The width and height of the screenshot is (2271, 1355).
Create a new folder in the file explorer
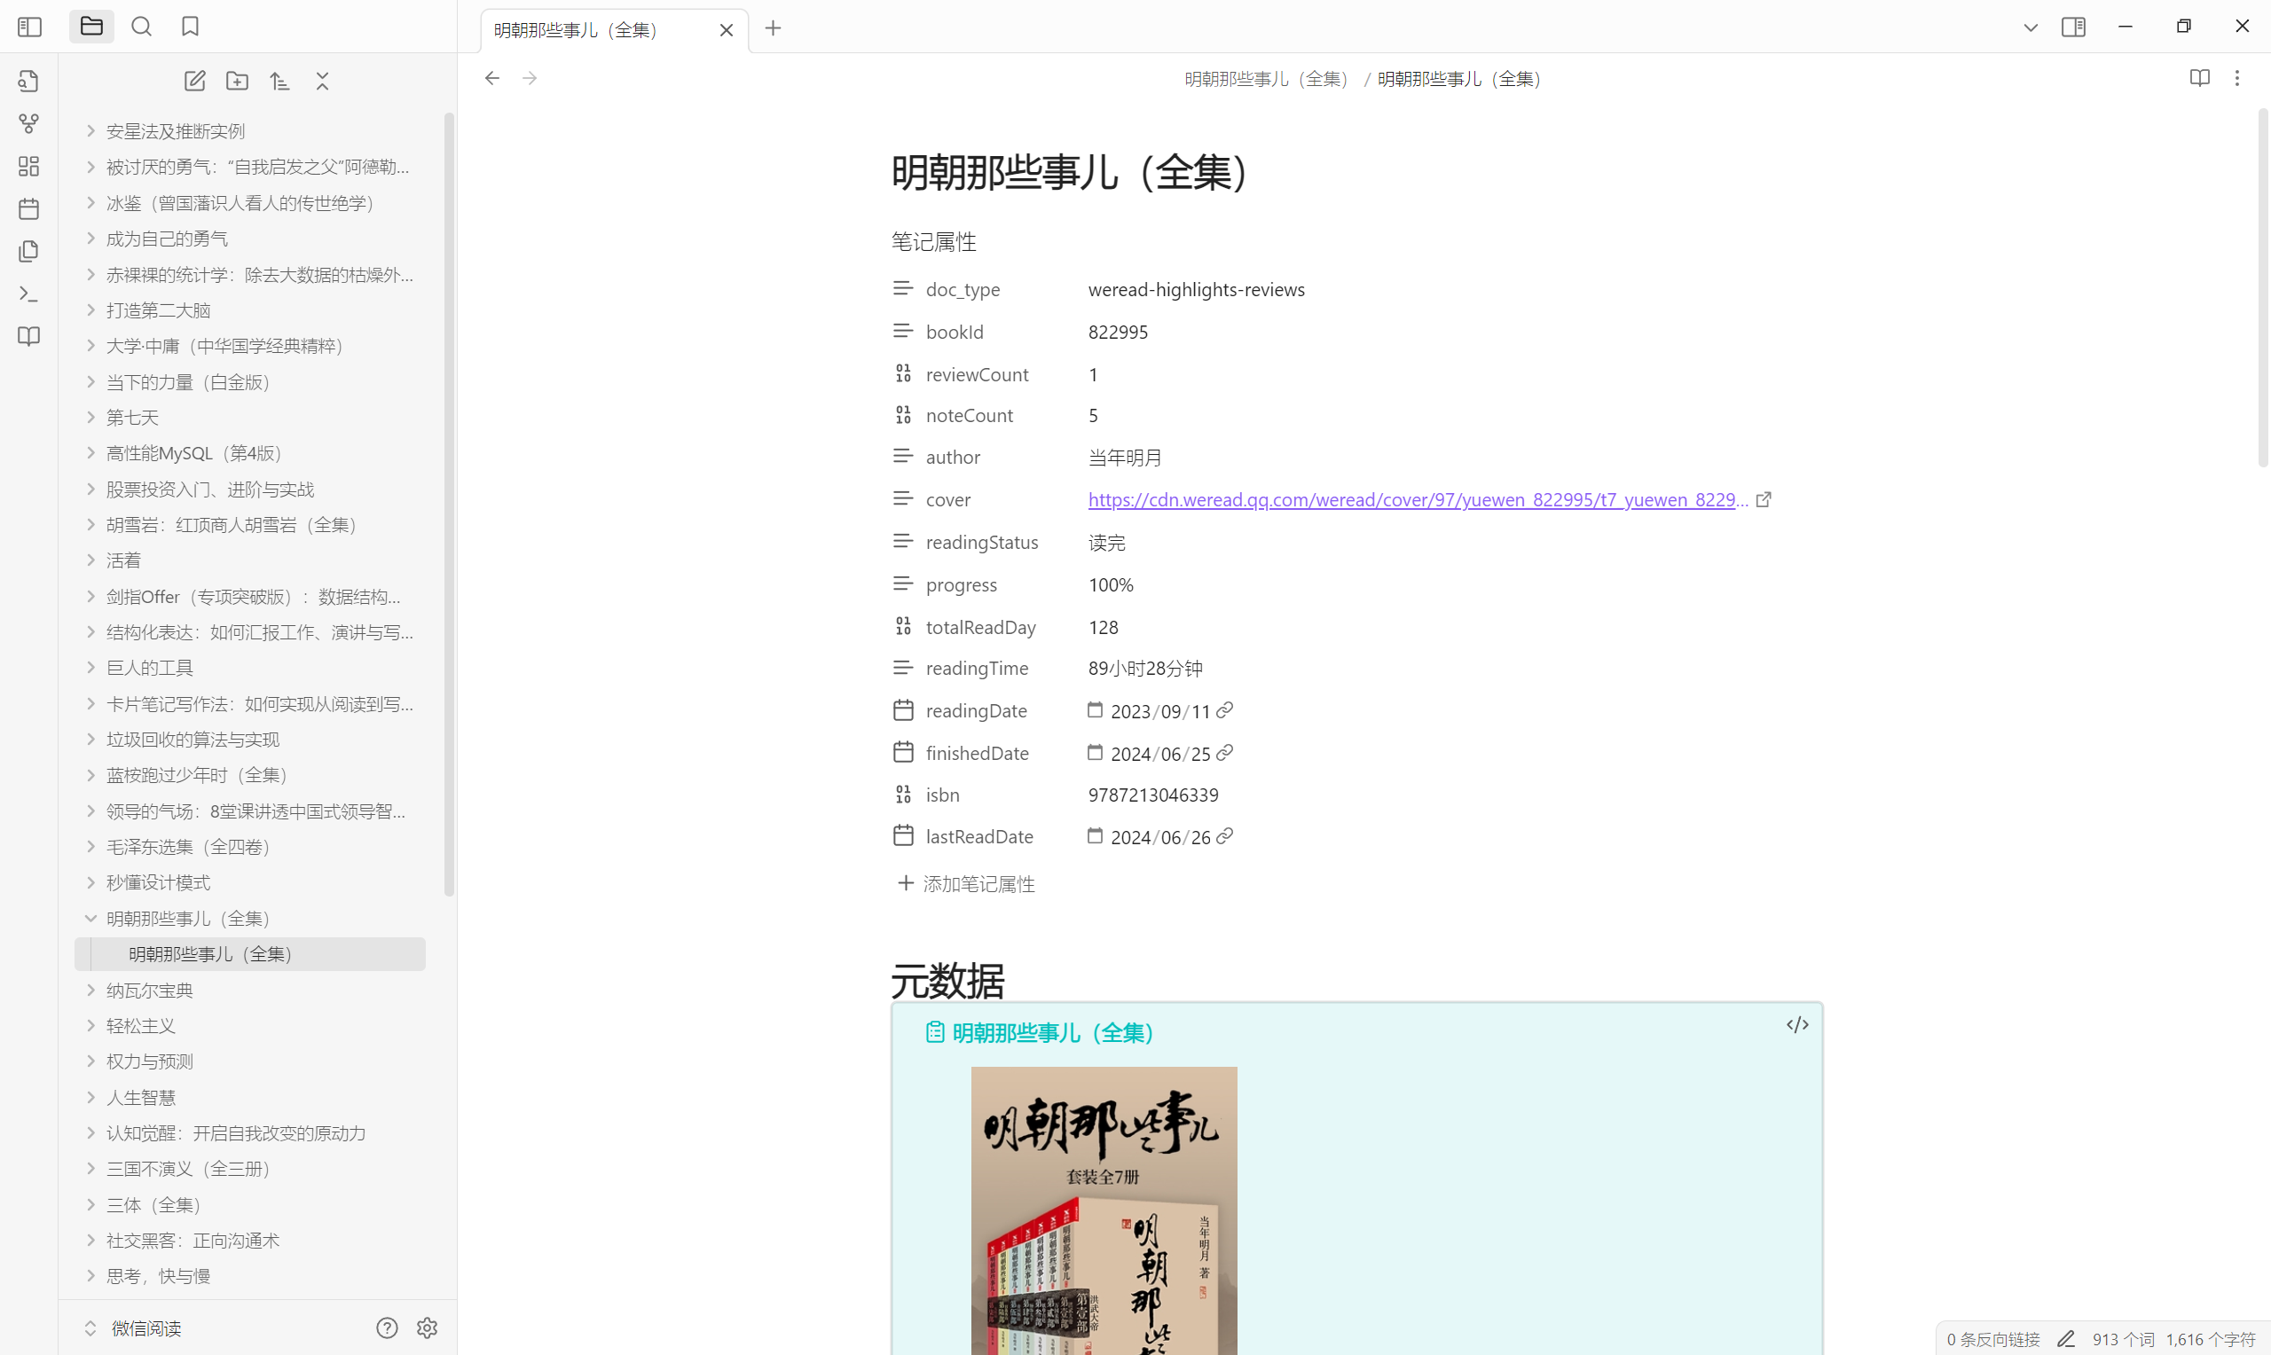pos(238,82)
